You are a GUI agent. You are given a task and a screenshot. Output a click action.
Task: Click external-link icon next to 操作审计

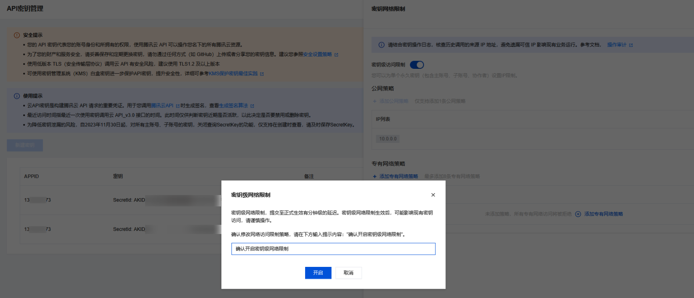coord(631,45)
